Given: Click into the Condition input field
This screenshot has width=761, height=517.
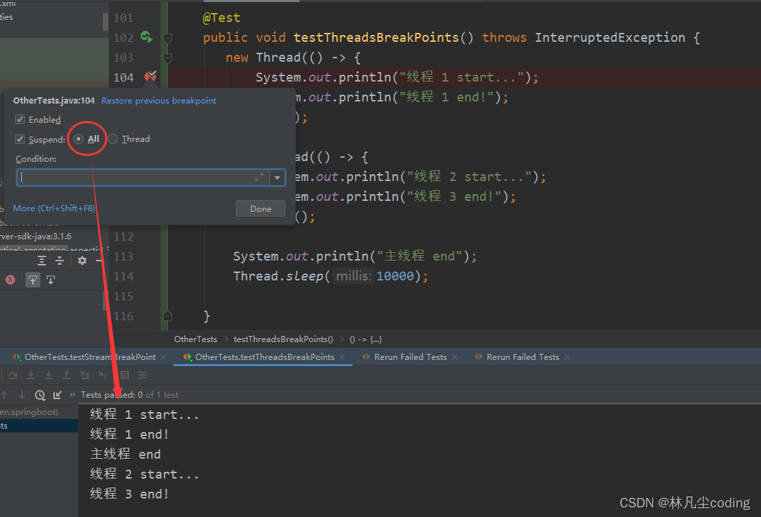Looking at the screenshot, I should click(143, 178).
